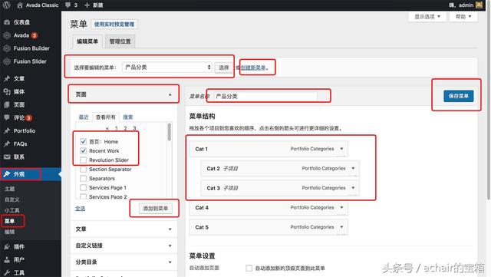
Task: Click the Portfolio pin icon
Action: 7,130
